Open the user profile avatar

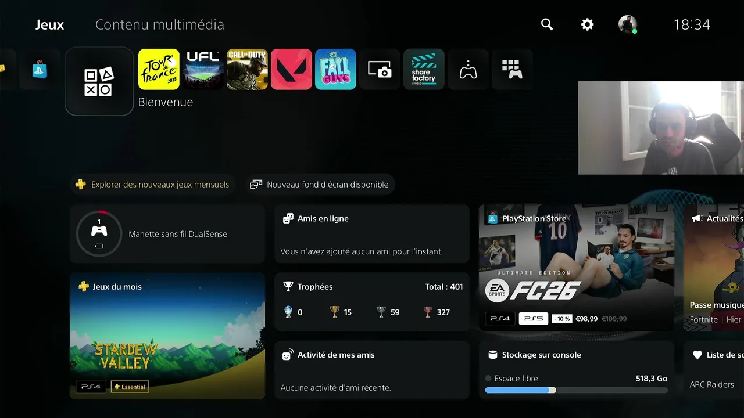coord(628,24)
